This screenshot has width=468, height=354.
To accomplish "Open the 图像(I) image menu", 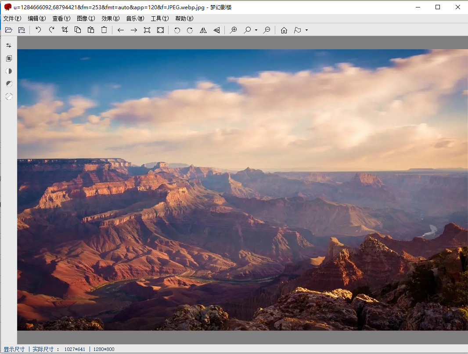I will click(86, 18).
